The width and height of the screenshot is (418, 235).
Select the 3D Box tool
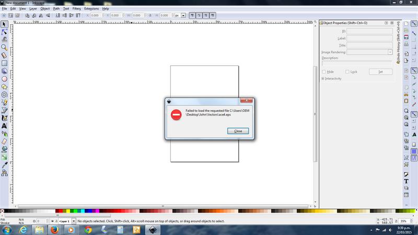click(4, 71)
